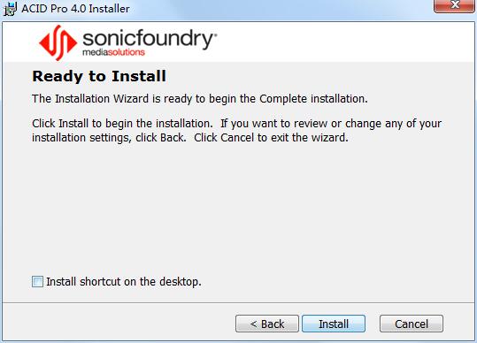The width and height of the screenshot is (477, 343).
Task: Click the 'Ready to Install' heading
Action: (x=99, y=76)
